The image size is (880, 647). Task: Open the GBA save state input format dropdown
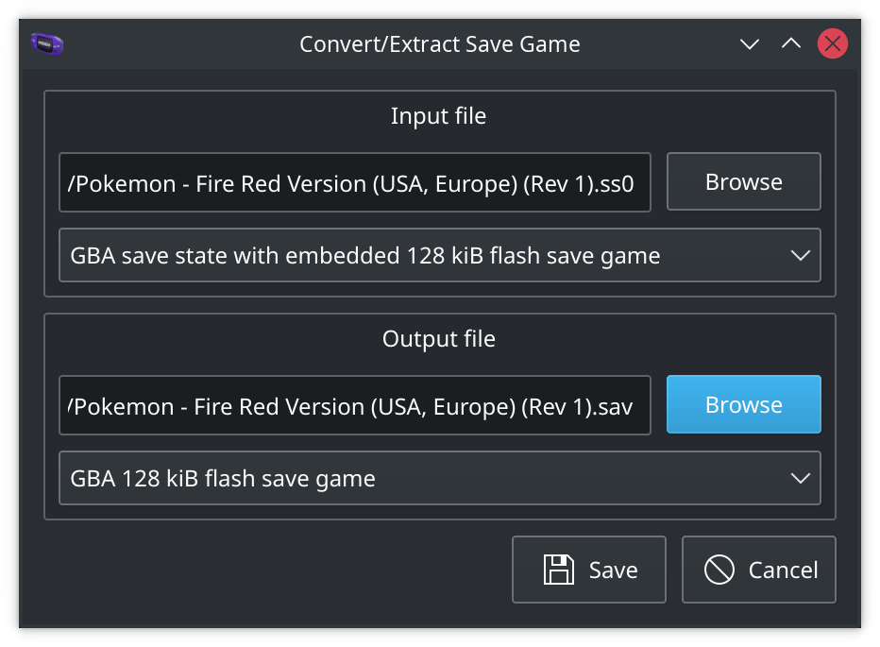pos(439,255)
